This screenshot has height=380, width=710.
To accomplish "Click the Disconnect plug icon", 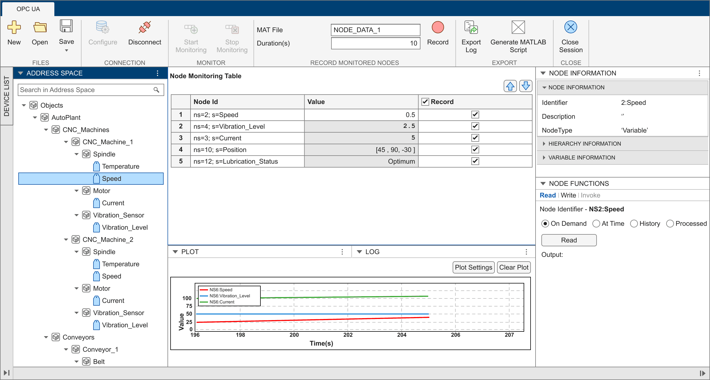I will tap(144, 27).
